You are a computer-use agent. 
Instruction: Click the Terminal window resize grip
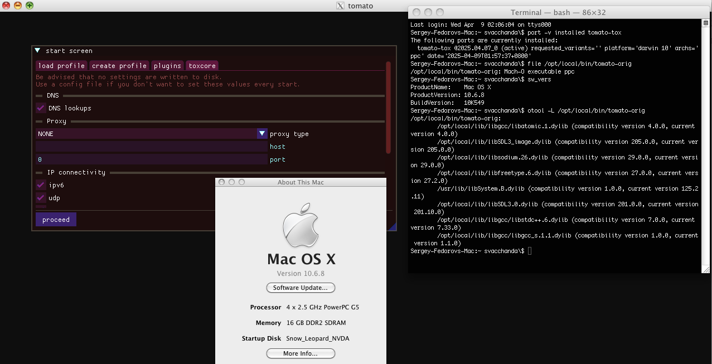[x=706, y=269]
